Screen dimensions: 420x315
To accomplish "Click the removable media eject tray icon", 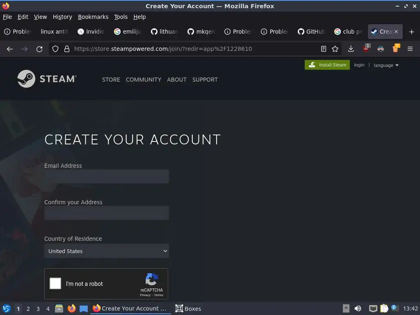I will pyautogui.click(x=346, y=308).
